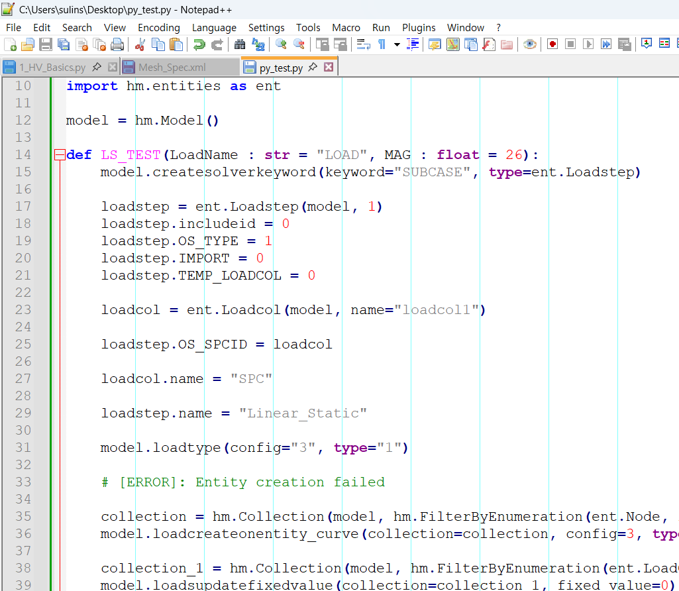Screen dimensions: 679x591
Task: Open the Search menu
Action: point(77,28)
